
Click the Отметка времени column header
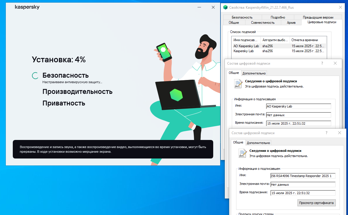pos(308,40)
